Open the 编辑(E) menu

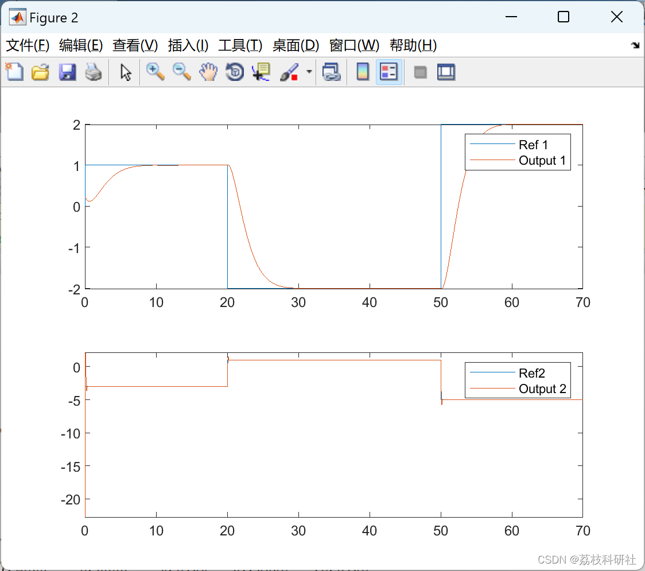pos(80,45)
